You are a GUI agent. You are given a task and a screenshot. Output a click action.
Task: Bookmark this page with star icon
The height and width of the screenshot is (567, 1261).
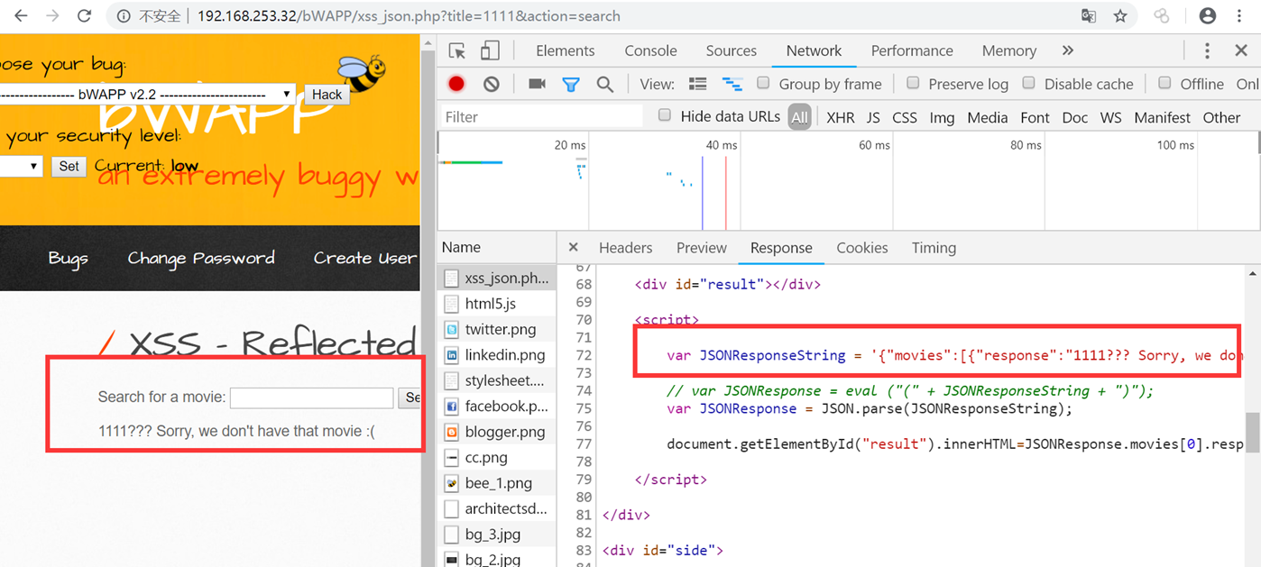coord(1120,16)
